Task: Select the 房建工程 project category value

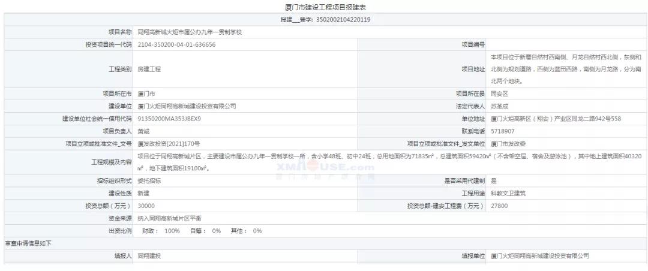Action: (149, 69)
